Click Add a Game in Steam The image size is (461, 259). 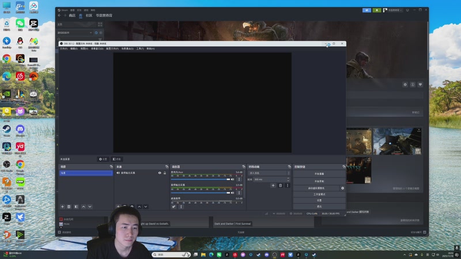pyautogui.click(x=65, y=233)
